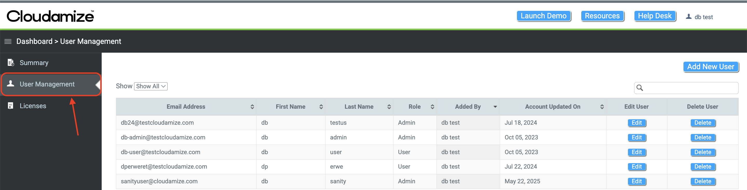This screenshot has width=747, height=190.
Task: Click the Add New User button
Action: [x=710, y=67]
